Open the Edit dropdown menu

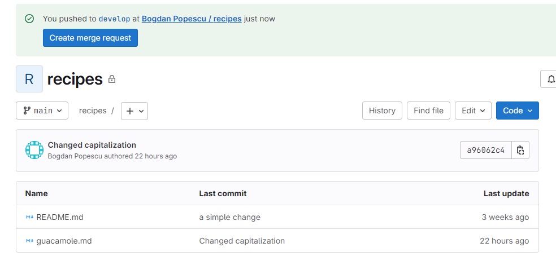[473, 111]
